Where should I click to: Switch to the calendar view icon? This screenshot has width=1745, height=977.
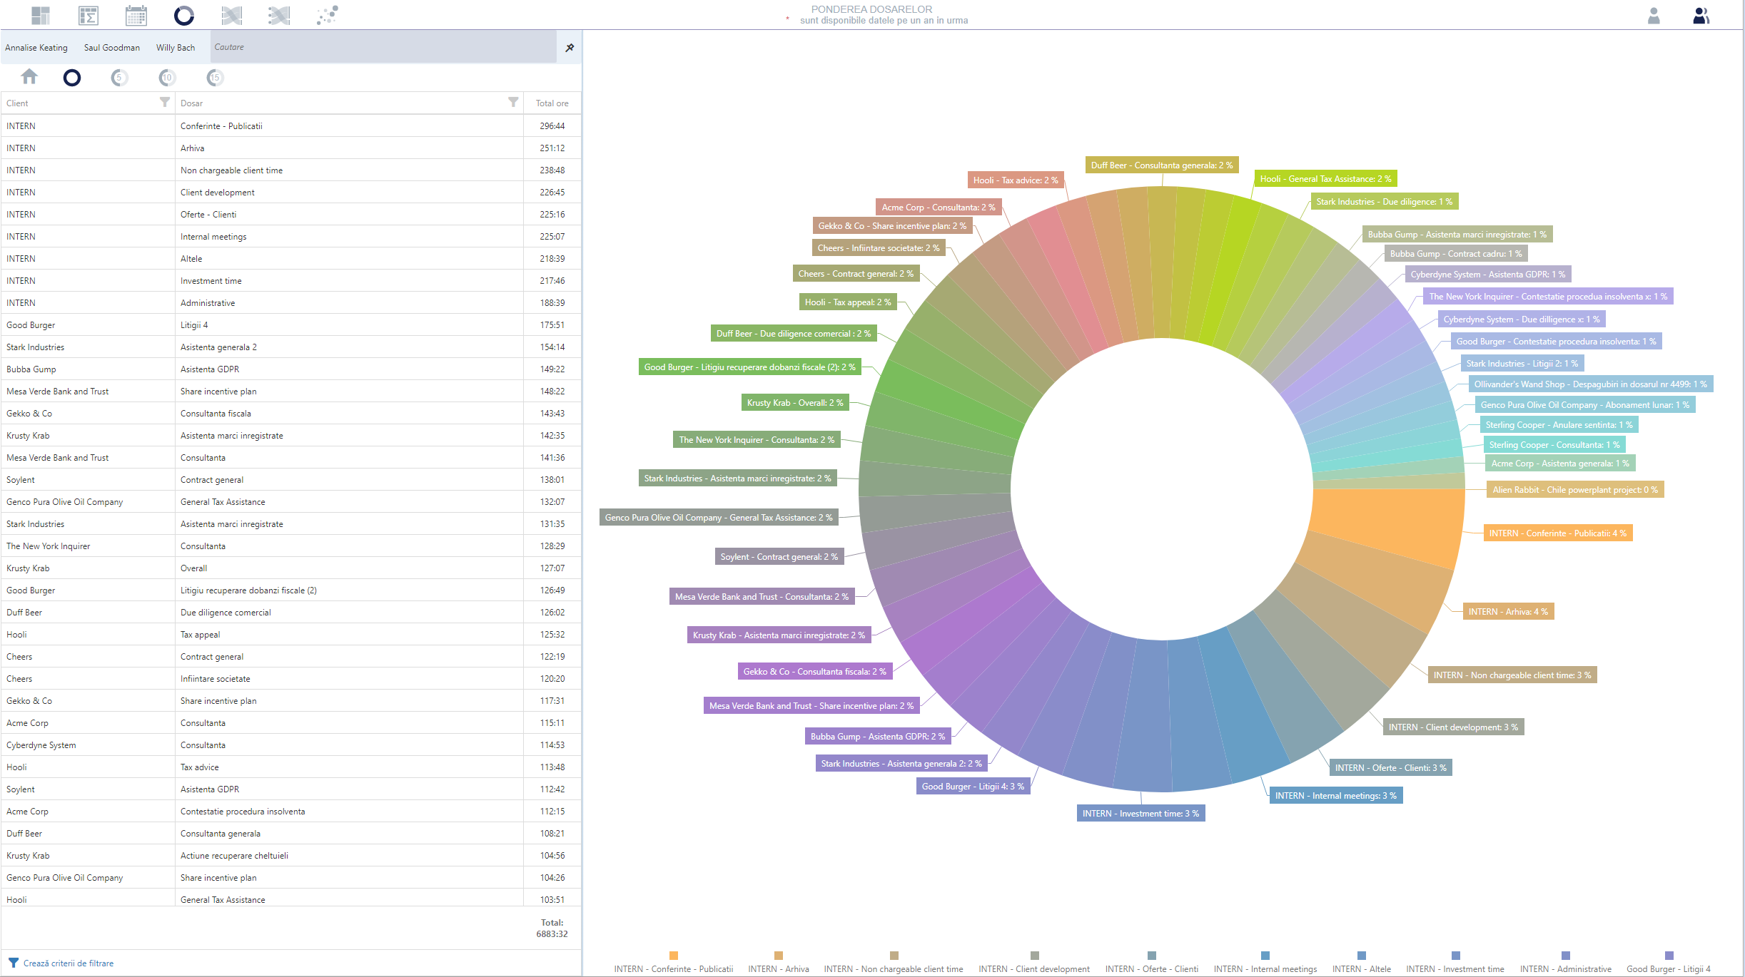tap(136, 15)
